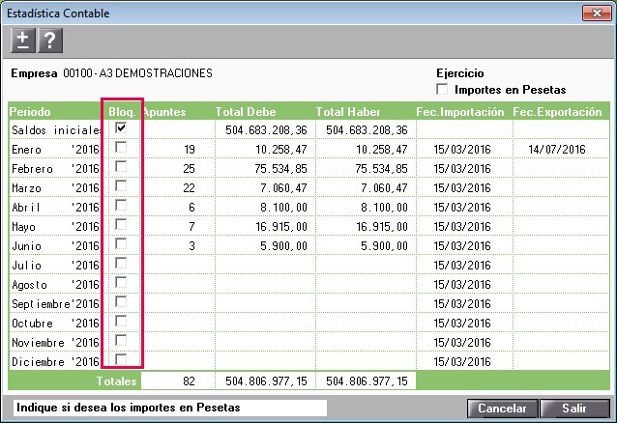Click Total Haber 8.100,00 for Abril
This screenshot has width=617, height=423.
384,208
